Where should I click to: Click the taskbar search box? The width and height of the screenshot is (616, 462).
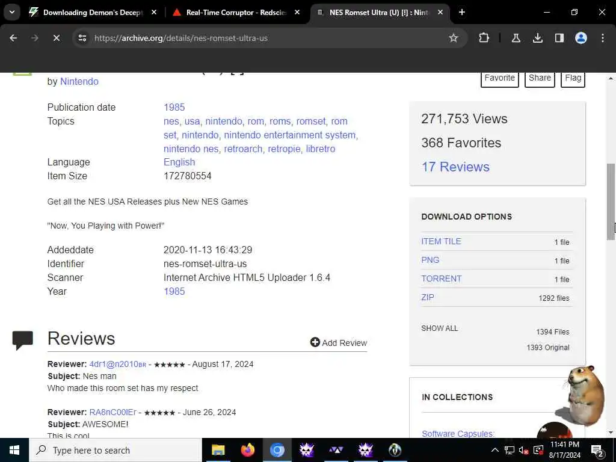click(x=115, y=450)
